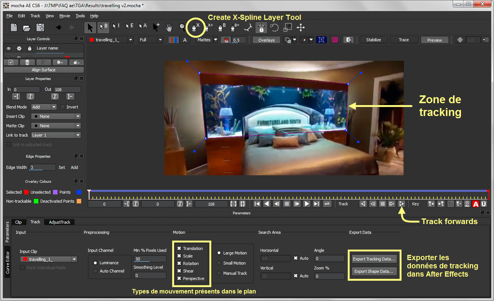494x301 pixels.
Task: Click the Delete Layer trash icon
Action: pyautogui.click(x=27, y=62)
